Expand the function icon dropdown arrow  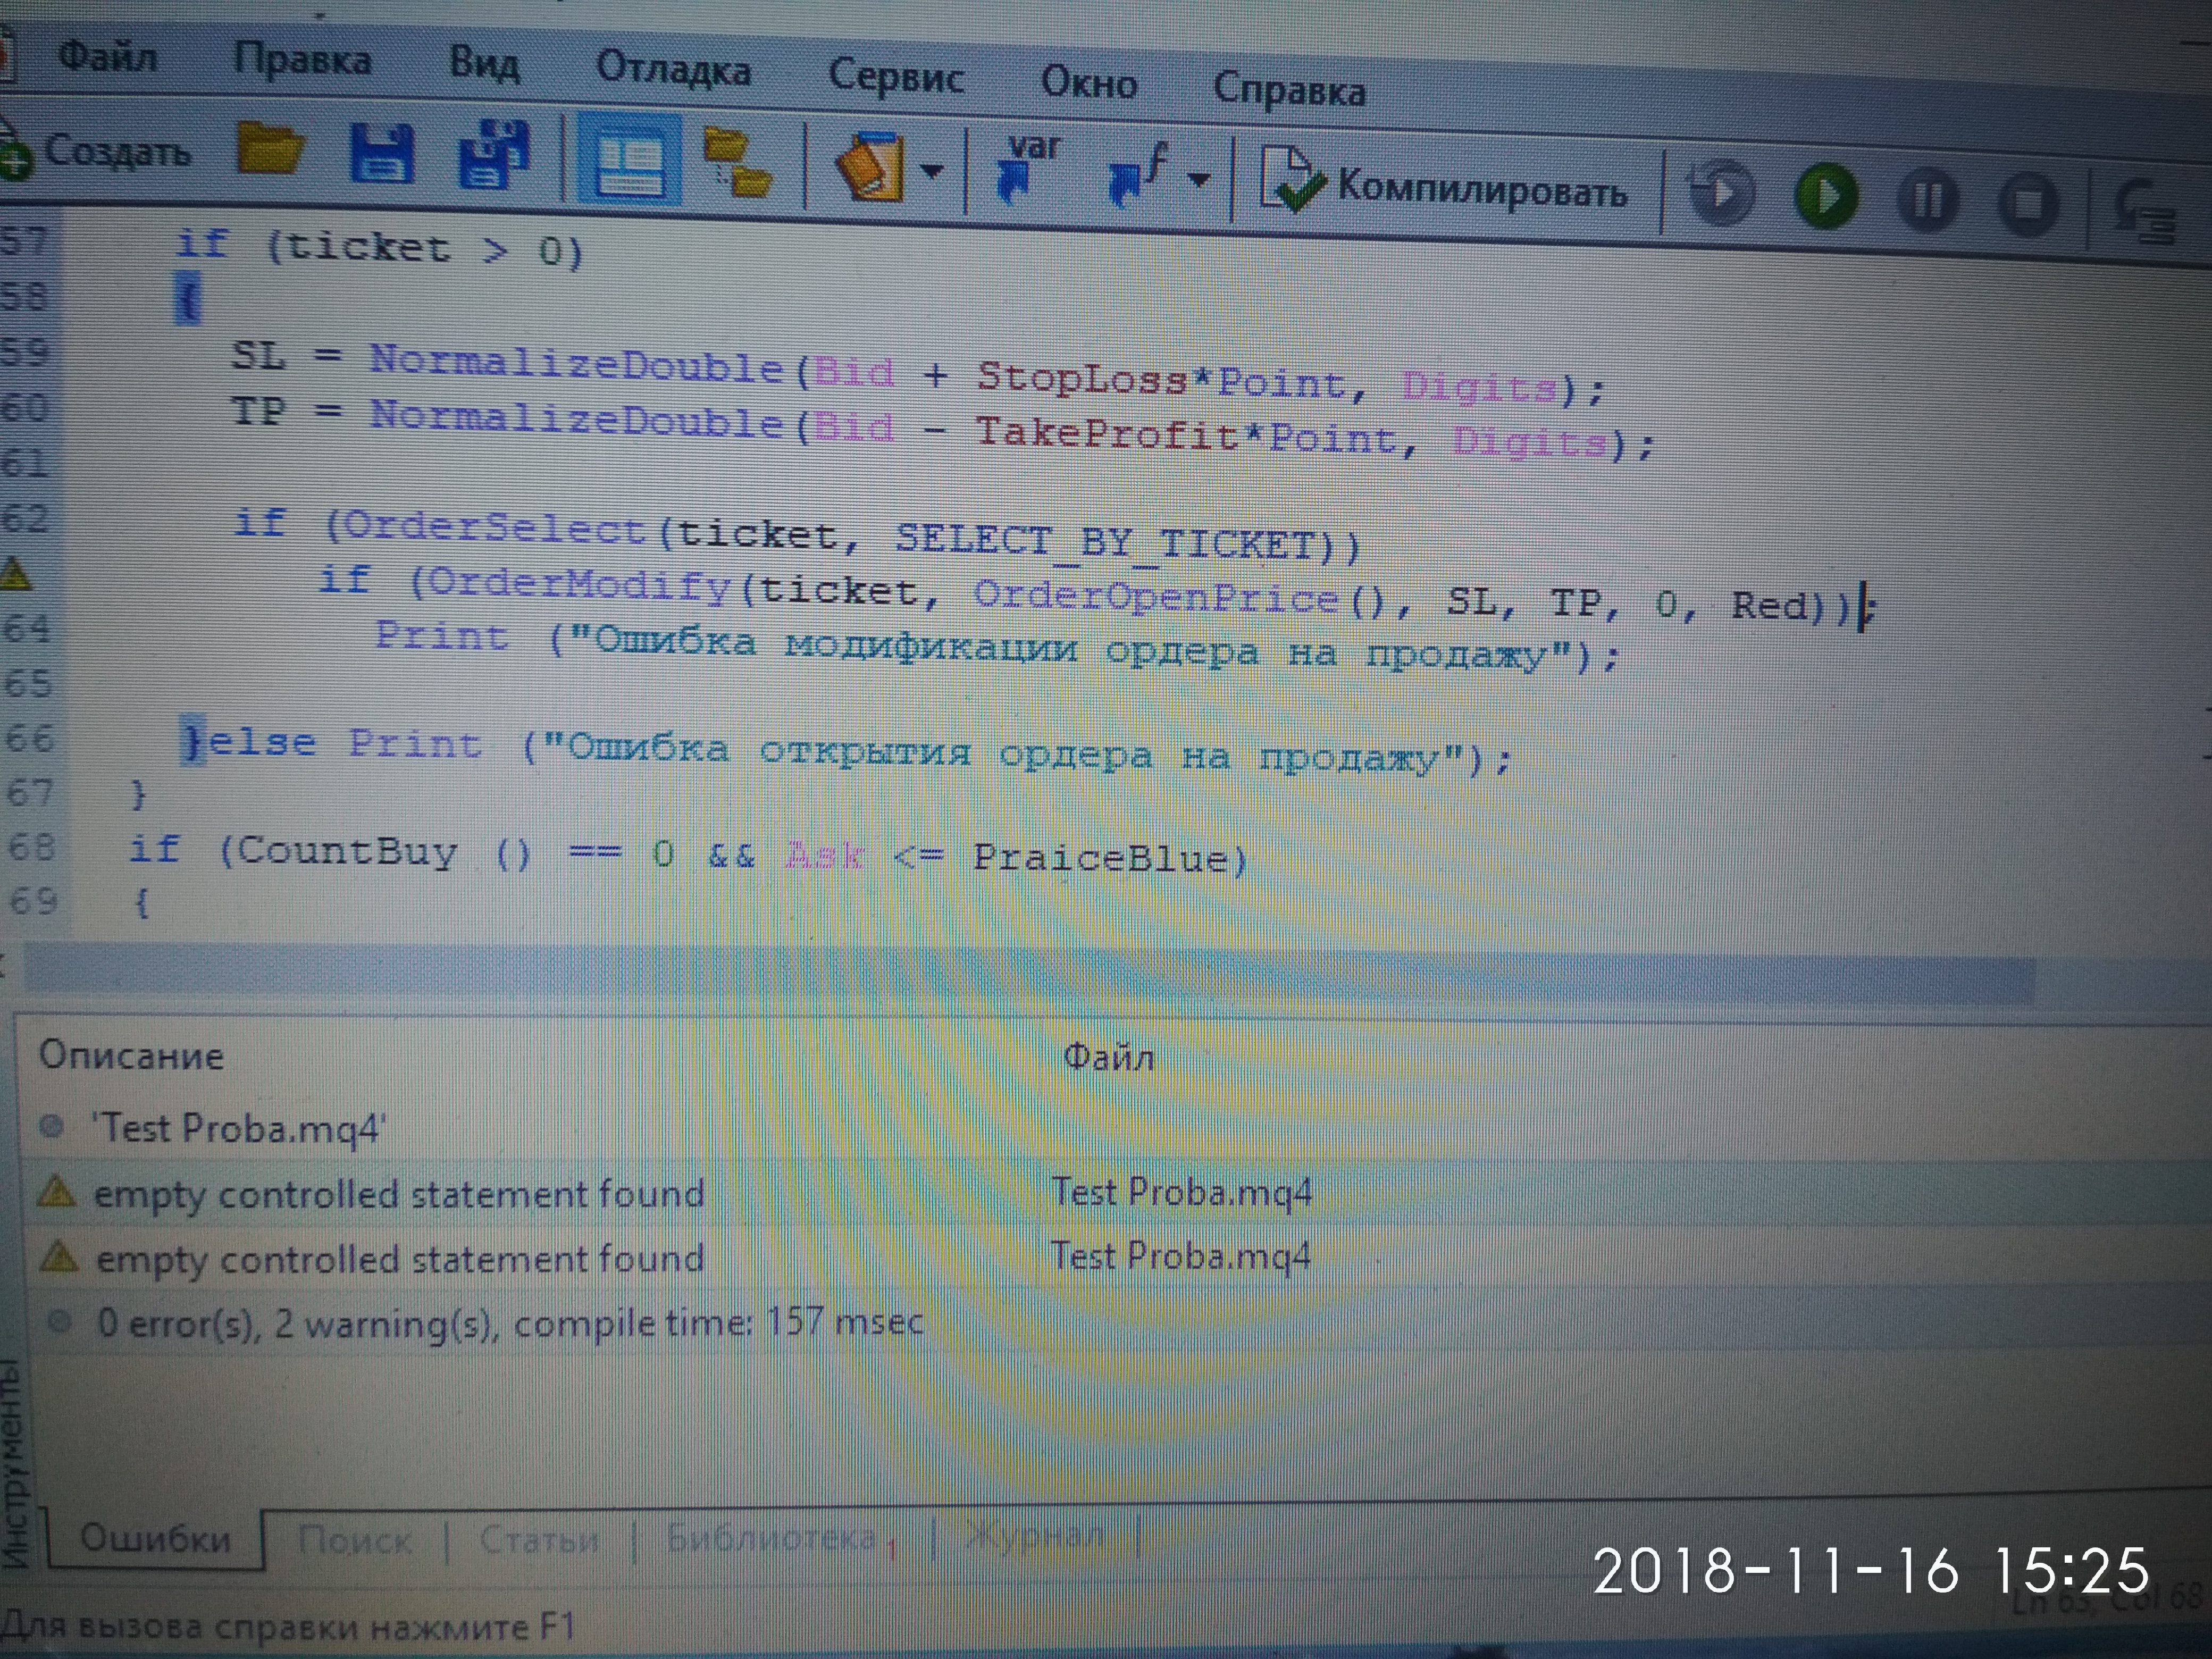click(1198, 181)
